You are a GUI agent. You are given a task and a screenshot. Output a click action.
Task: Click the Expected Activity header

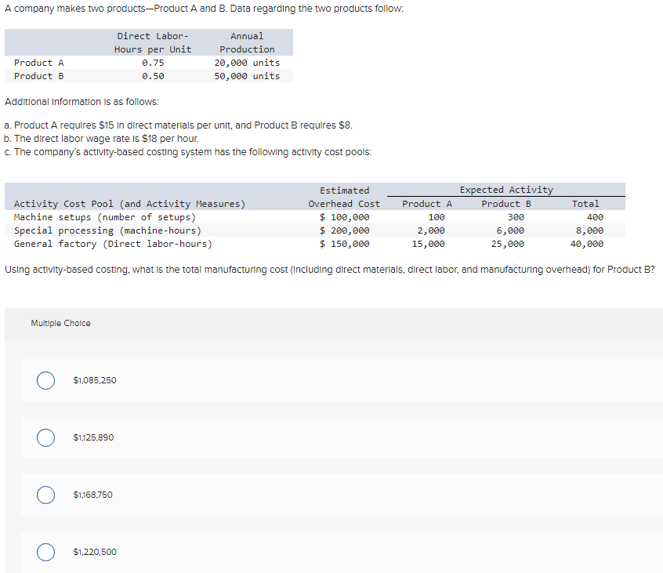click(506, 190)
